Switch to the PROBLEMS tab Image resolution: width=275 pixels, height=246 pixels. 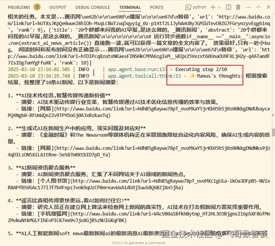tap(19, 7)
